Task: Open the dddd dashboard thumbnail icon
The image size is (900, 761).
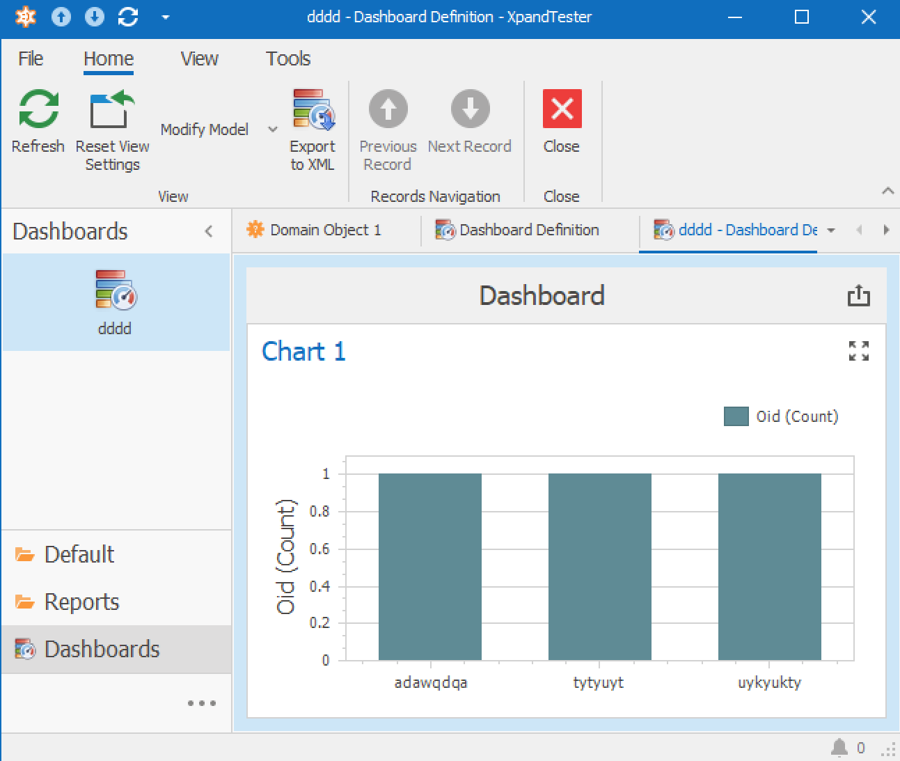Action: [x=114, y=295]
